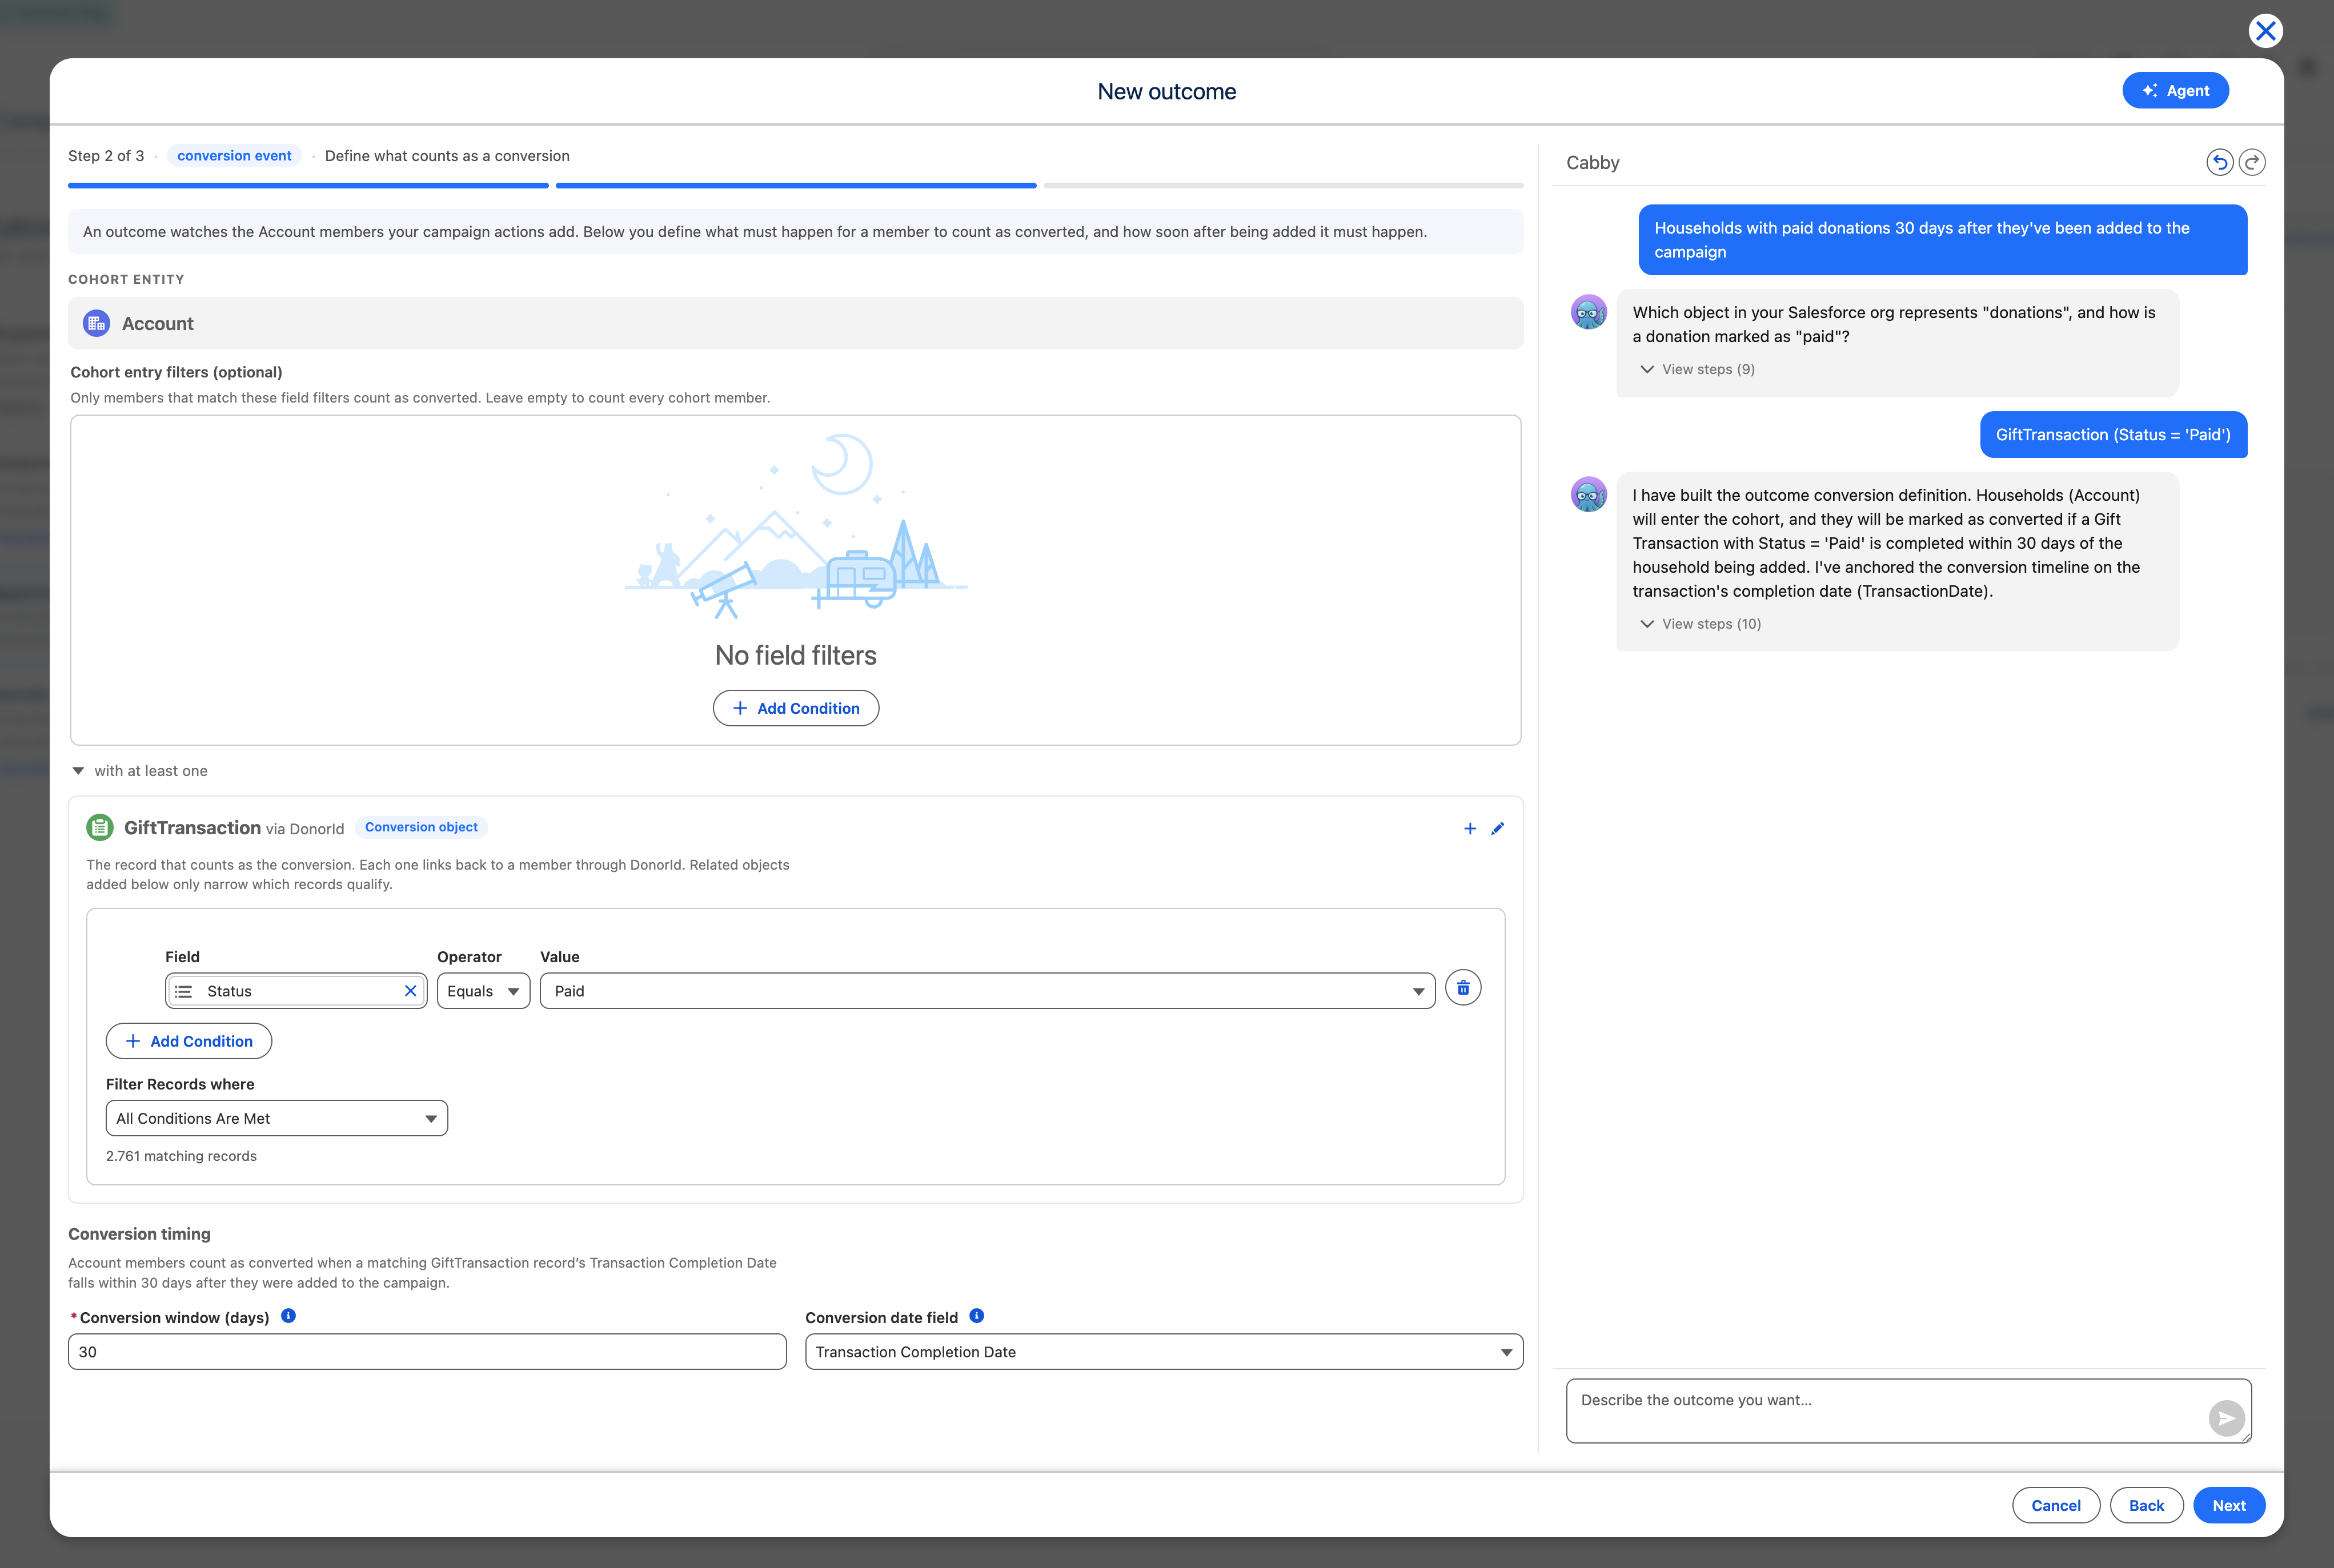Expand View steps (9)
The width and height of the screenshot is (2334, 1568).
1698,369
